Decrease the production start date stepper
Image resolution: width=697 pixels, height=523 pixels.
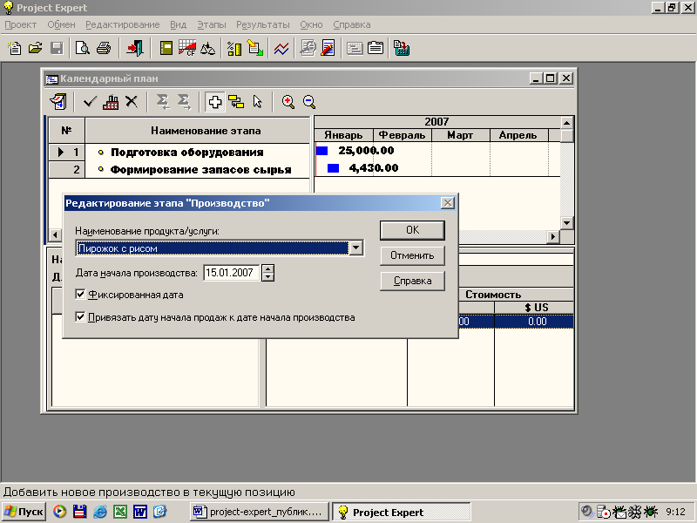point(267,277)
